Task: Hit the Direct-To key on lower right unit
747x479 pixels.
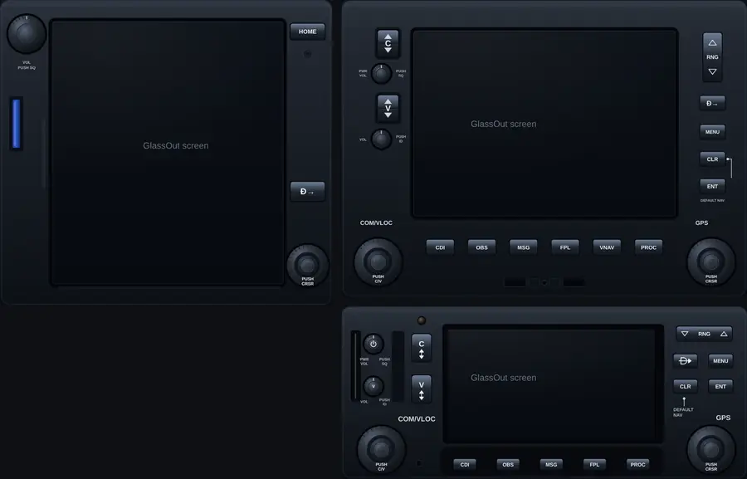Action: tap(685, 361)
